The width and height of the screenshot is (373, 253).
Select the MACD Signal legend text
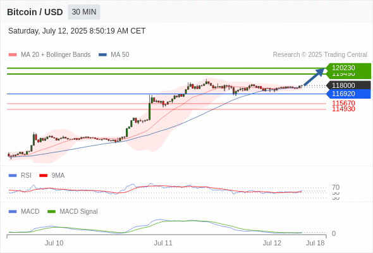click(x=78, y=211)
